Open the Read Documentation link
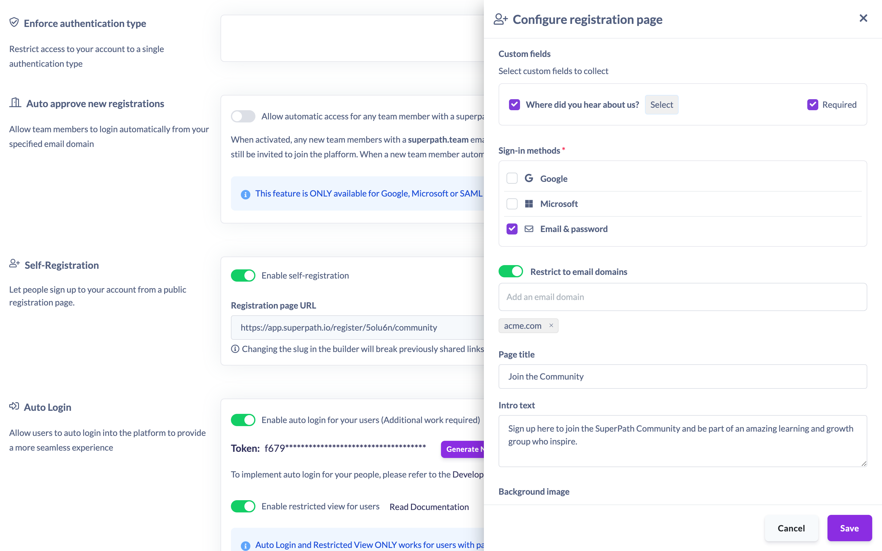Image resolution: width=882 pixels, height=551 pixels. click(429, 507)
